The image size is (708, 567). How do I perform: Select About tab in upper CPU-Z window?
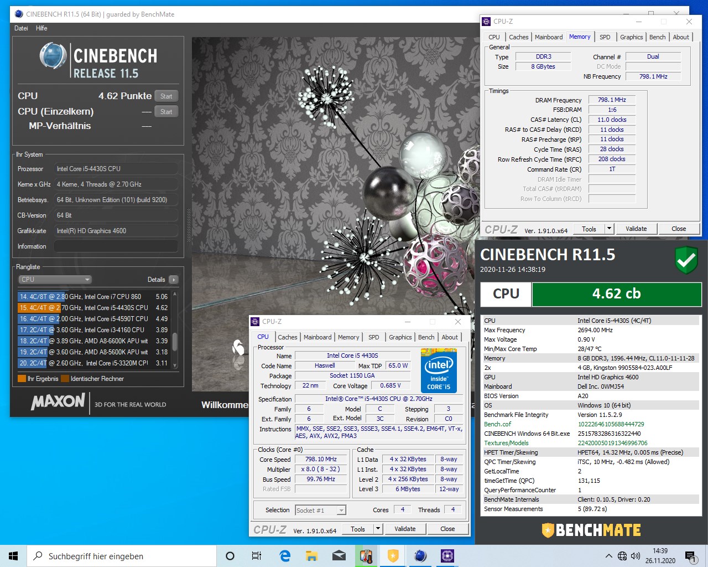(x=681, y=37)
